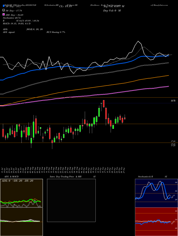Click the blue 20 Day legend swatch

pos(4,6)
